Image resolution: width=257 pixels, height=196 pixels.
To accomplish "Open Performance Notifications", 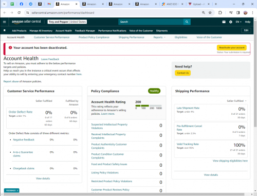I will coord(112,31).
